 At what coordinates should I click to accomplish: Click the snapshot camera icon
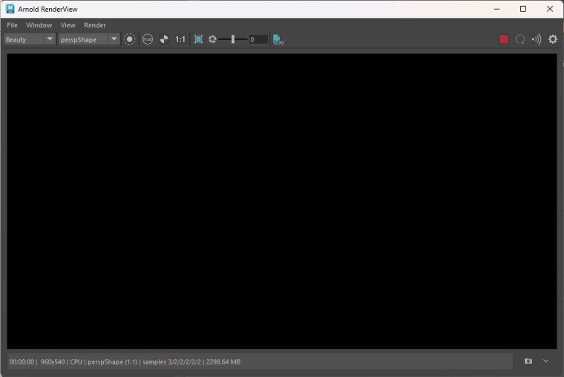pyautogui.click(x=528, y=361)
